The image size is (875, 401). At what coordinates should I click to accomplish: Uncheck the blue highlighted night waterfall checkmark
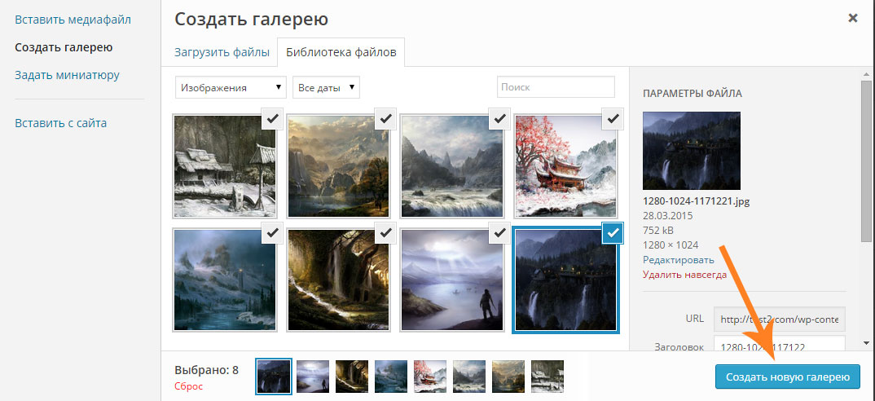613,233
